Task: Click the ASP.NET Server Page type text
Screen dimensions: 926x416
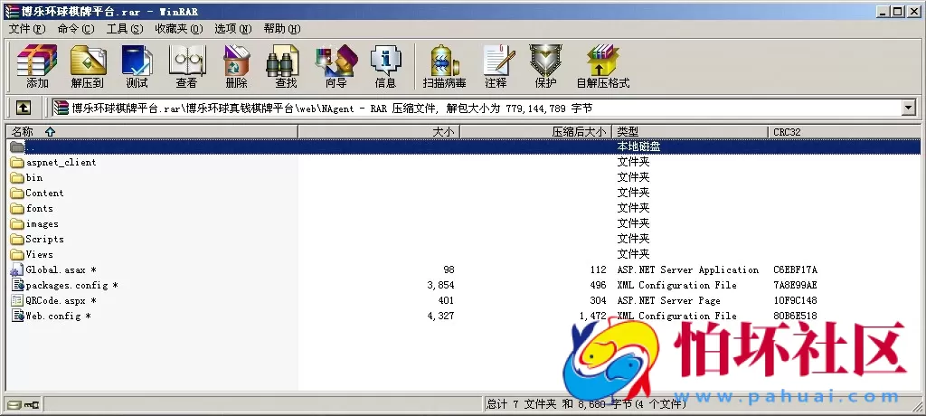Action: click(x=668, y=301)
